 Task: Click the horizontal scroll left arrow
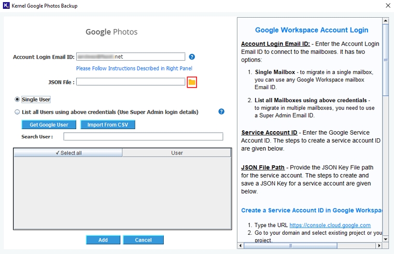coord(241,246)
